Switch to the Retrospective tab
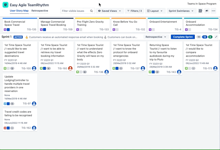Image resolution: width=220 pixels, height=150 pixels. 40,11
